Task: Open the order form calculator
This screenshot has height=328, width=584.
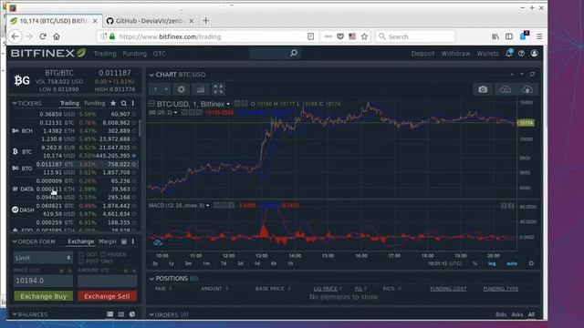Action: (124, 241)
